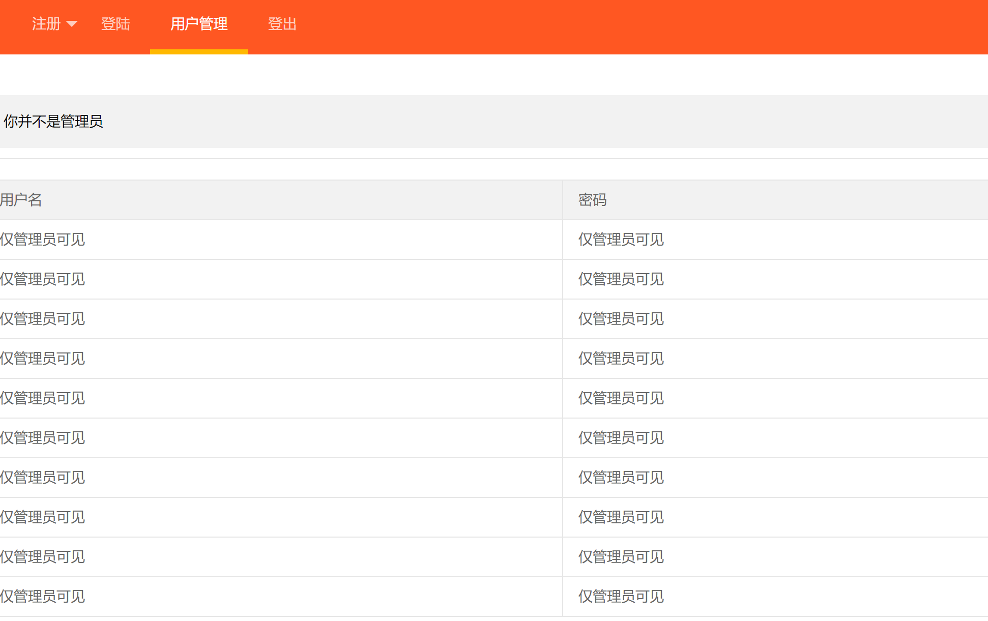This screenshot has width=988, height=621.
Task: Select first row password cell
Action: [x=621, y=240]
